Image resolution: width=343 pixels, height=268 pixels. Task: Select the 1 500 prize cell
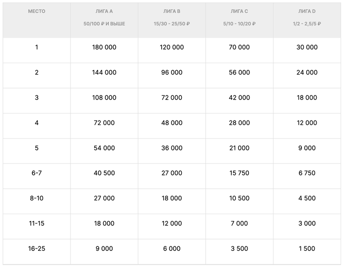point(307,248)
